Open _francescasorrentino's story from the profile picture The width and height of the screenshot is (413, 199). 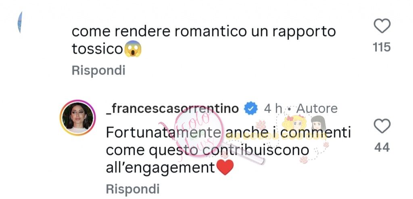click(77, 117)
